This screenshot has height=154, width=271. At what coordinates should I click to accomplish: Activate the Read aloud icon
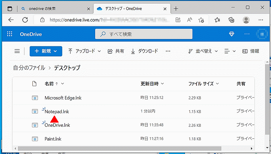click(x=190, y=20)
